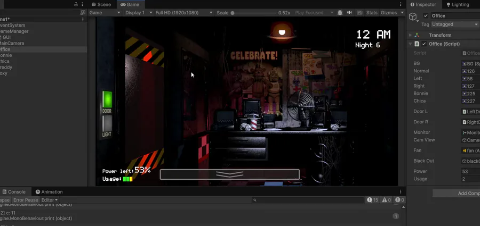Click the Hierarchy search-by-type icon
The width and height of the screenshot is (480, 226).
click(83, 13)
